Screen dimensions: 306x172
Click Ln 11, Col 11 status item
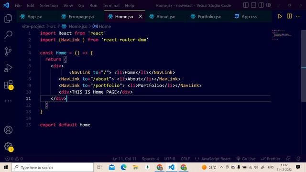click(124, 159)
